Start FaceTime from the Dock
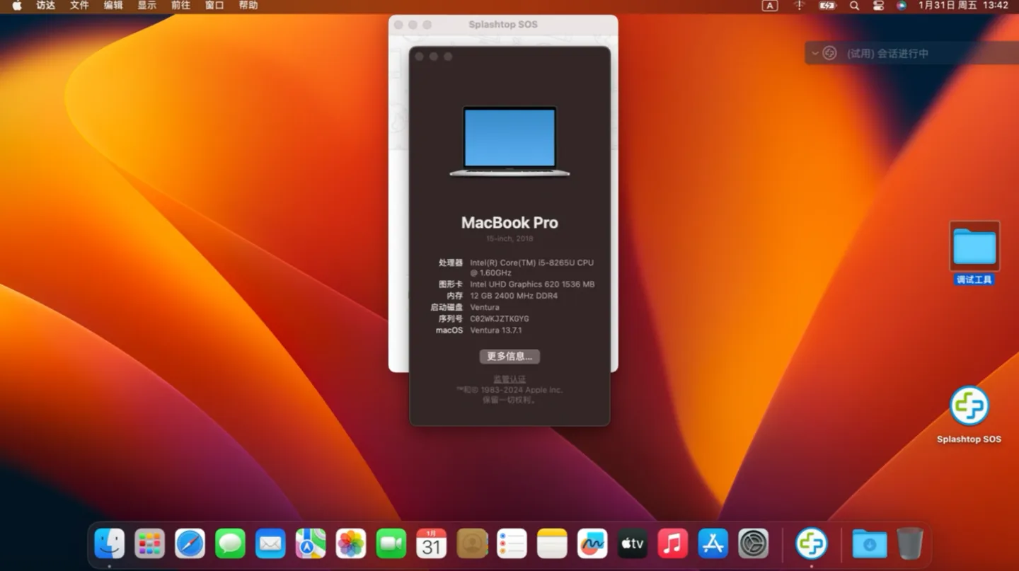Image resolution: width=1019 pixels, height=571 pixels. 391,543
